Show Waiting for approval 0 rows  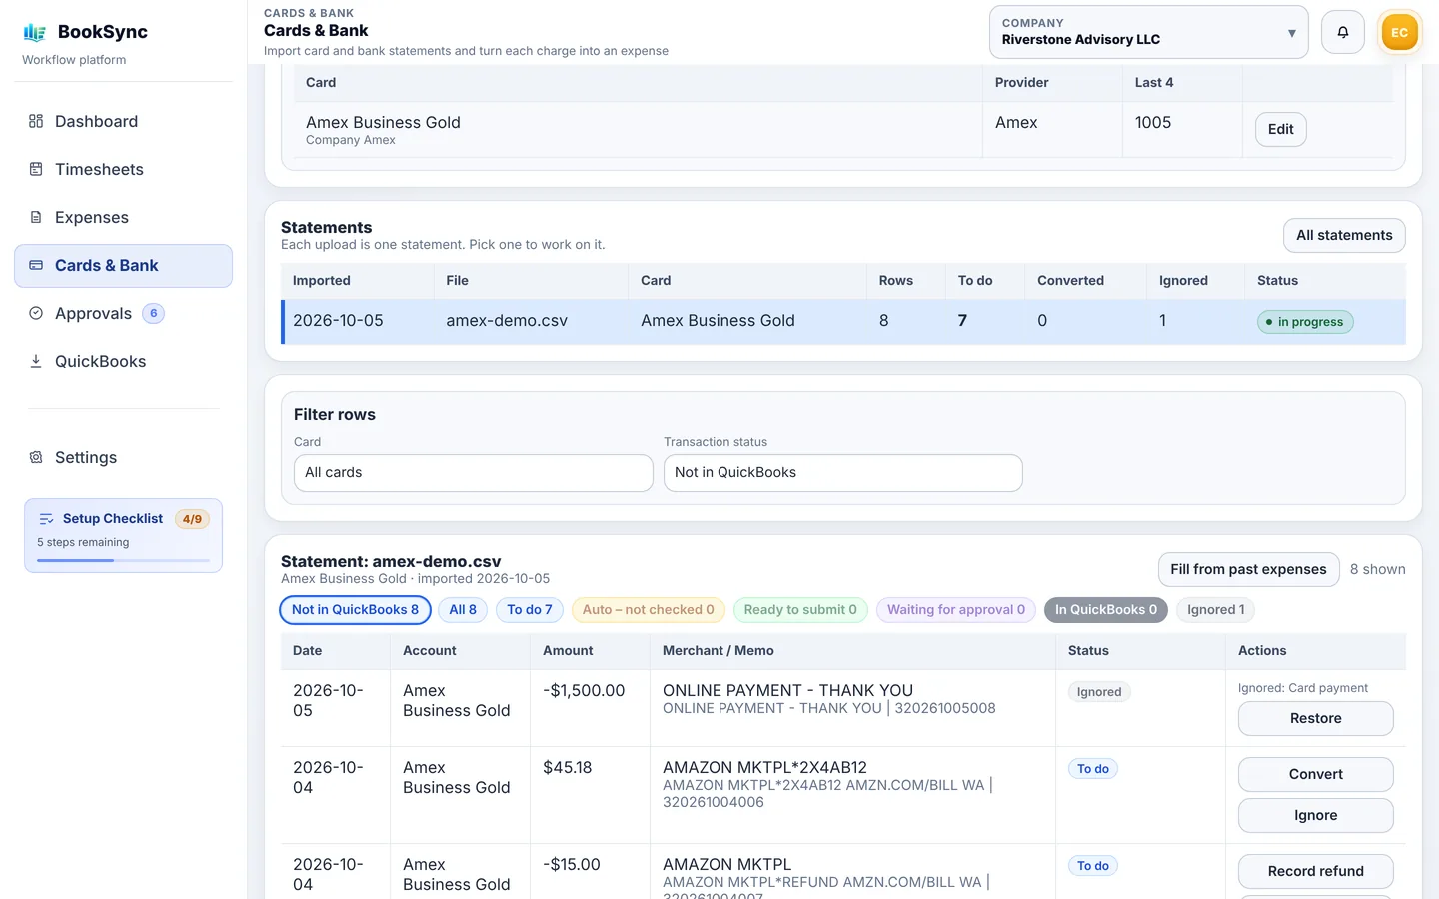point(956,610)
